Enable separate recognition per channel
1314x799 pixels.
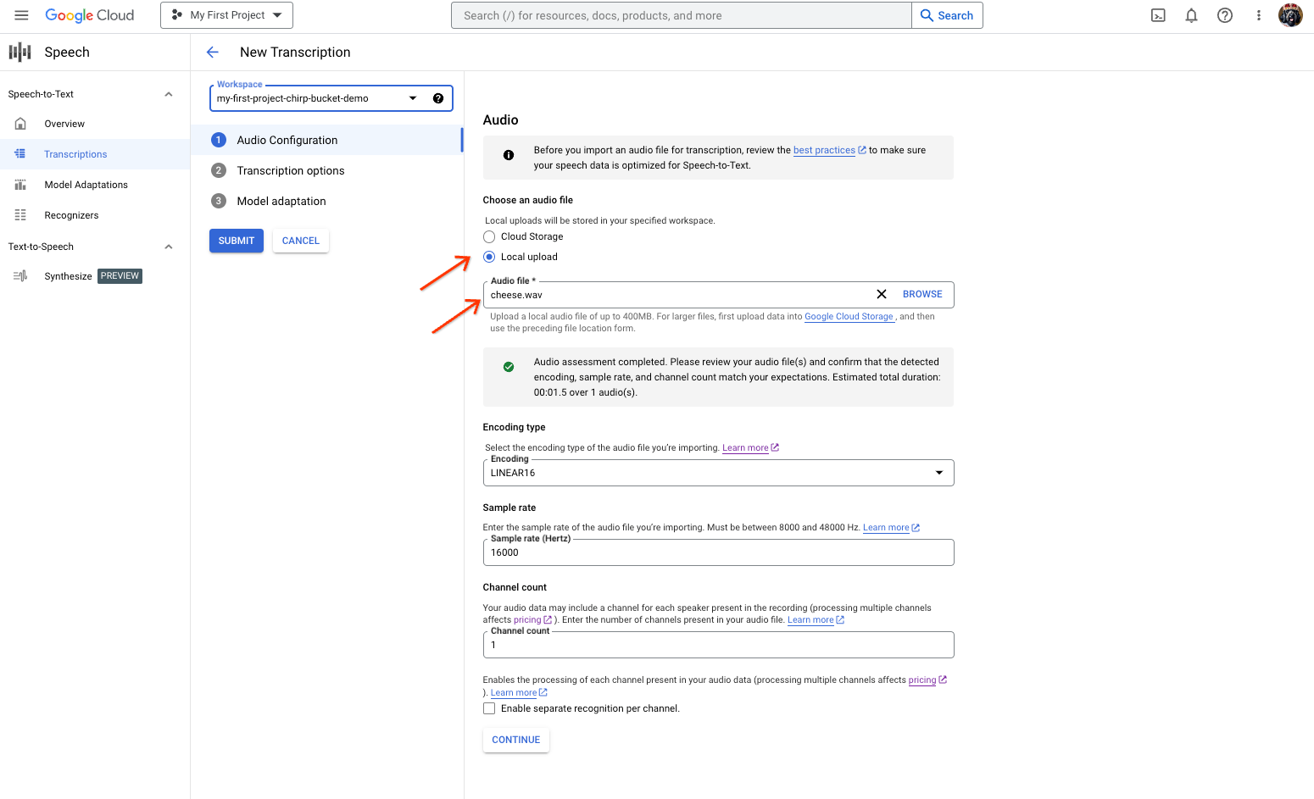[488, 707]
